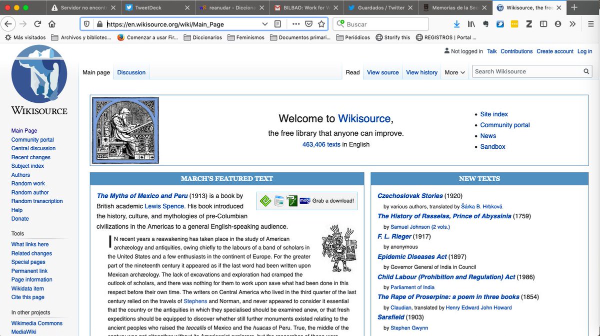
Task: Download featured text as PDF icon
Action: click(x=291, y=201)
